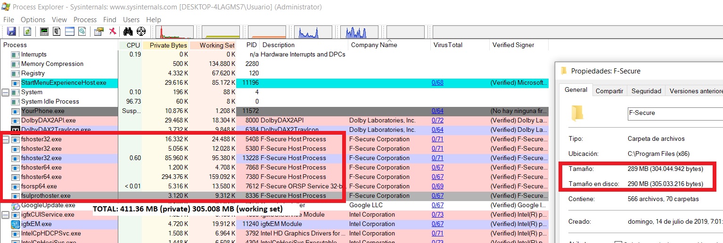
Task: Select the fsorsp64.exe process row
Action: tap(275, 186)
